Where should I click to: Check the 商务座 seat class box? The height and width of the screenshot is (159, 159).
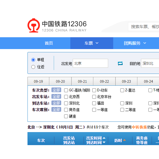click(66, 110)
